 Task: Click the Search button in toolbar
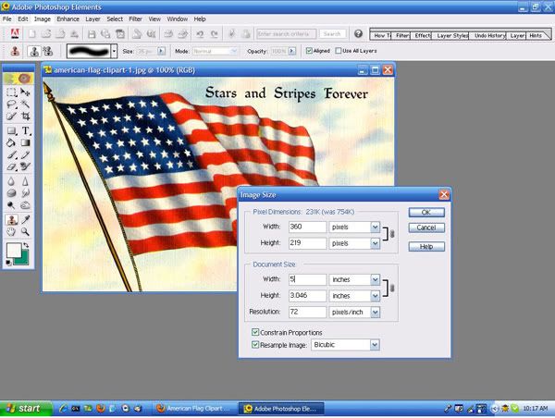(332, 34)
